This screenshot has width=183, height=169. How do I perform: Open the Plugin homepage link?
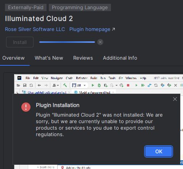point(90,29)
